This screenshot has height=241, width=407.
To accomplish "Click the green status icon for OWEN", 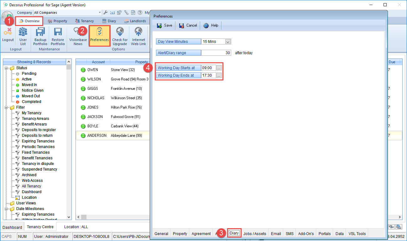I will pos(83,70).
